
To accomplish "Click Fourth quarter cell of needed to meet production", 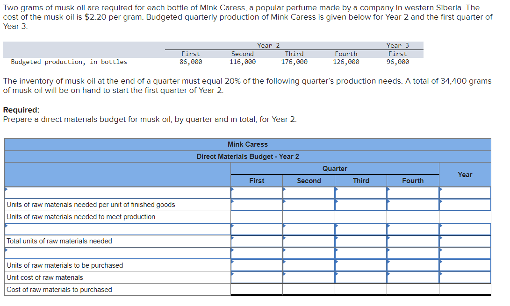I will (413, 217).
